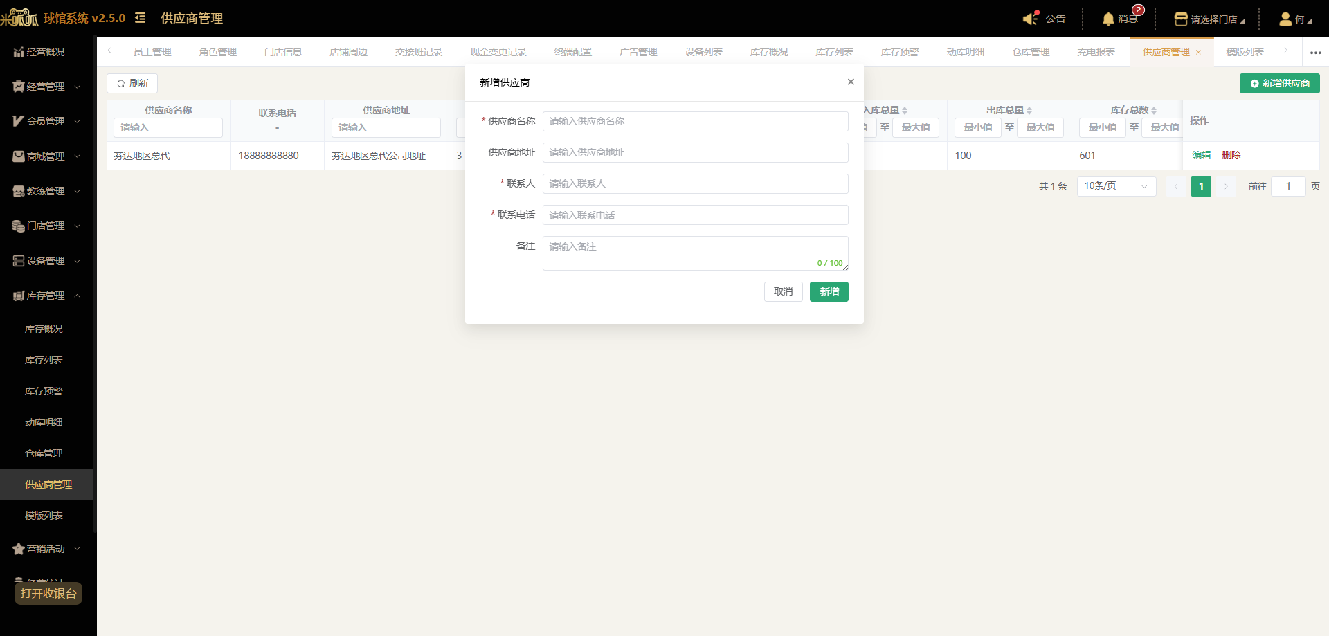
Task: Click the 备注 textarea
Action: pos(695,253)
